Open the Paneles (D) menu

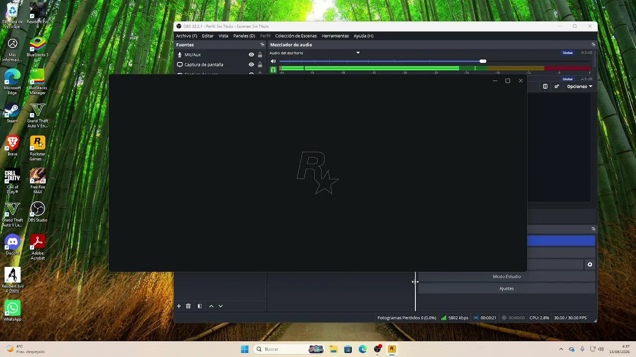pyautogui.click(x=244, y=36)
